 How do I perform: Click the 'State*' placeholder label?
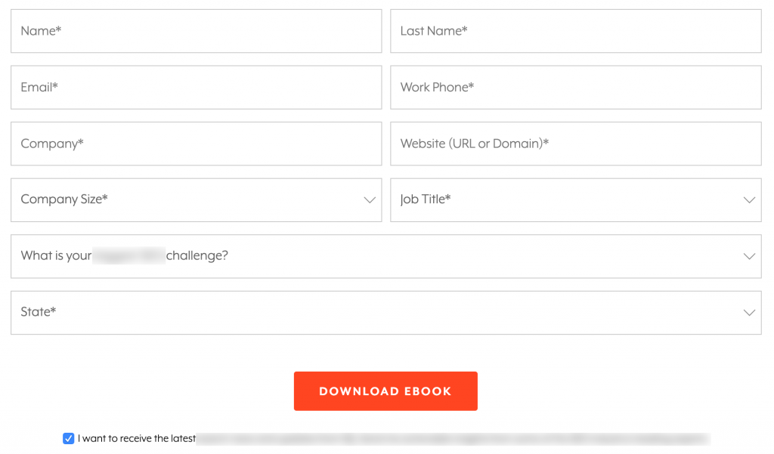39,312
